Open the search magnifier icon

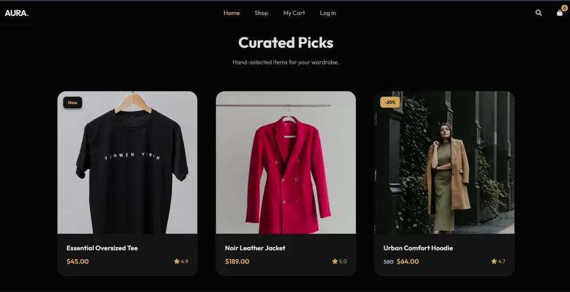[x=539, y=13]
